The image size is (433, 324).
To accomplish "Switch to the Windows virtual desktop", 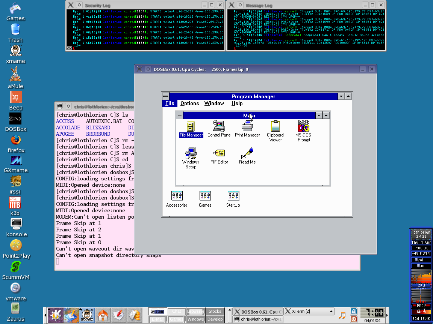I will (x=195, y=319).
